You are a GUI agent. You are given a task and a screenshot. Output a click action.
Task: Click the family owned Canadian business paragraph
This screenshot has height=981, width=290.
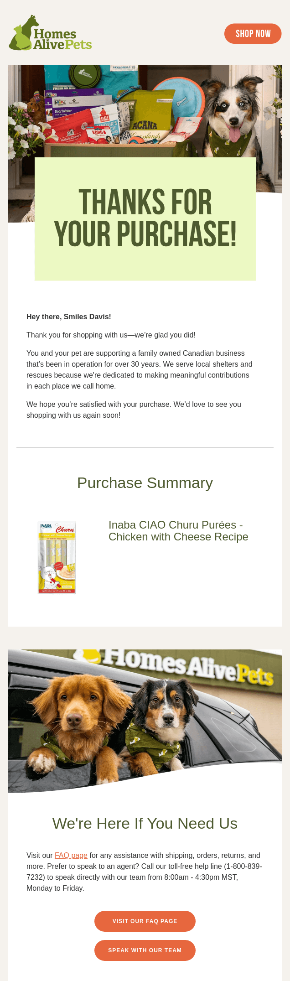point(140,369)
